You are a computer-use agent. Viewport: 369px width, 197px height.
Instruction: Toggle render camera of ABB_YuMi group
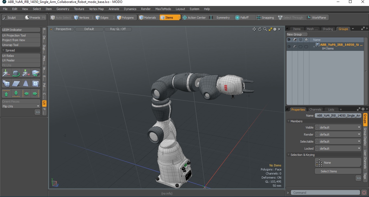tap(295, 47)
